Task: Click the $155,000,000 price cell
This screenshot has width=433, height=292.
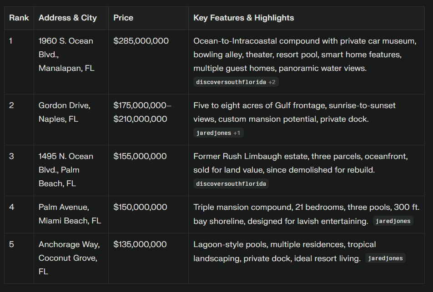Action: (140, 156)
